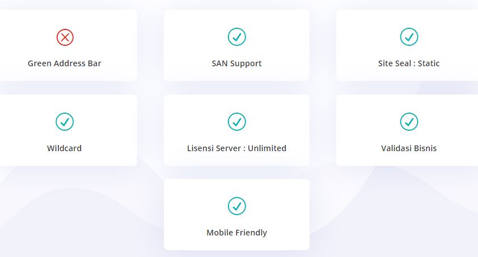Click the Validasi Bisnis label
This screenshot has height=257, width=478.
(409, 148)
